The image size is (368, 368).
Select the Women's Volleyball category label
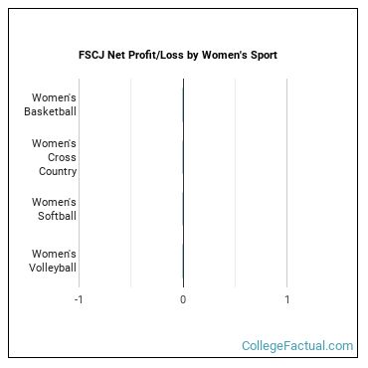[53, 261]
